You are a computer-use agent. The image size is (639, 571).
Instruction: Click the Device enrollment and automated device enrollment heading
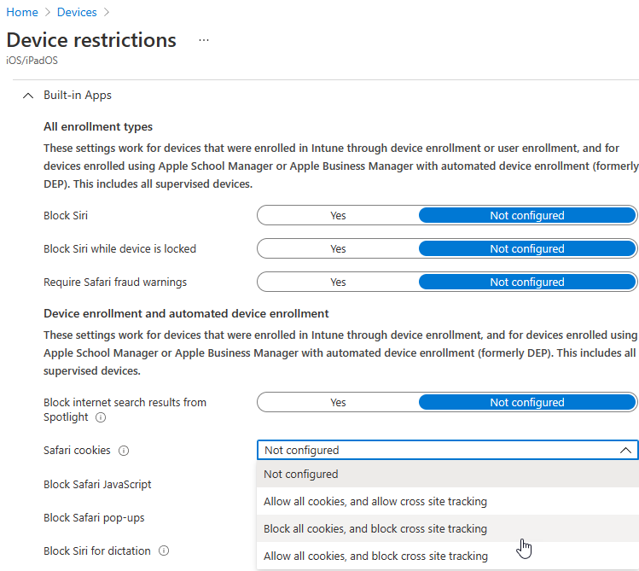point(186,313)
